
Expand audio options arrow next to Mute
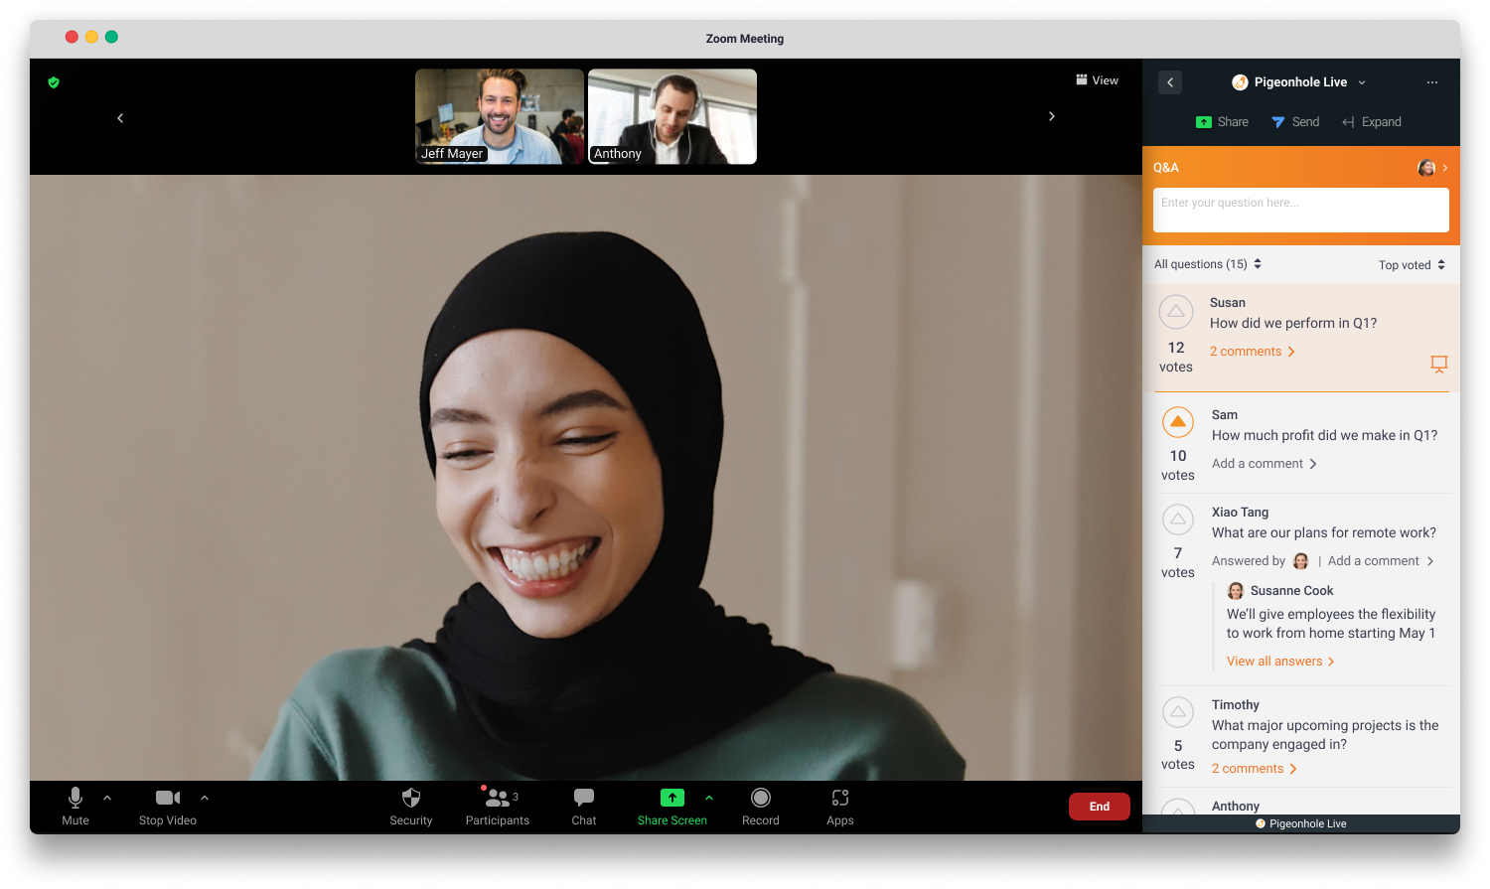coord(107,798)
